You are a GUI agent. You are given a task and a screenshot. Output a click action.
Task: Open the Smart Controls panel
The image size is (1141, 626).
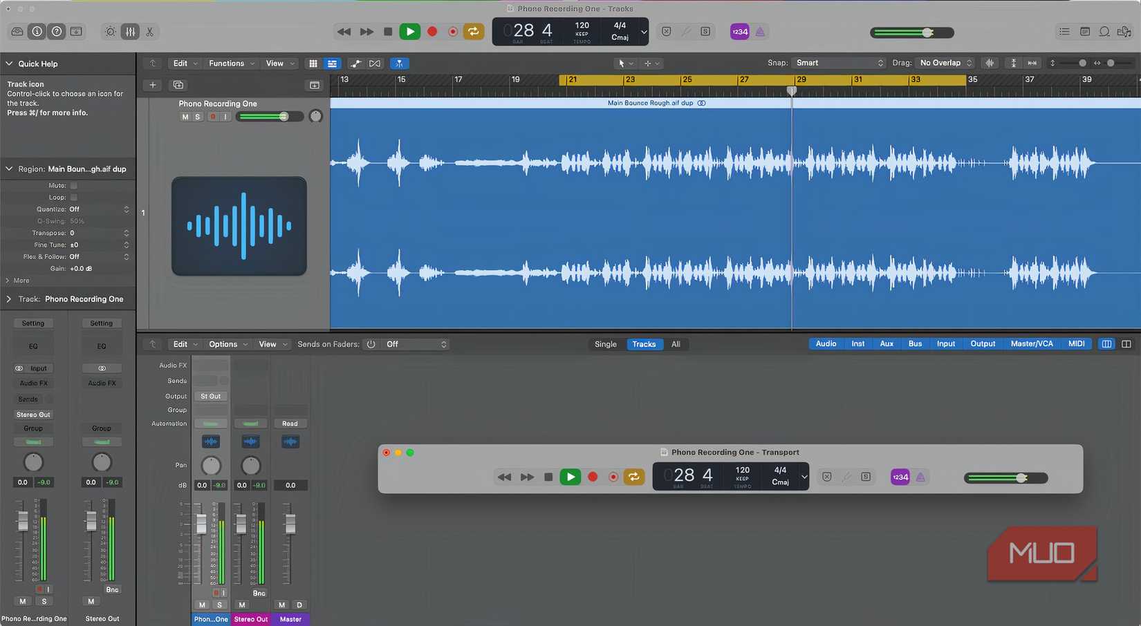tap(109, 31)
